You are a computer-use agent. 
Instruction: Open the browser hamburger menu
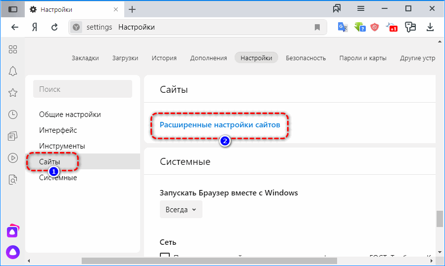coord(361,9)
